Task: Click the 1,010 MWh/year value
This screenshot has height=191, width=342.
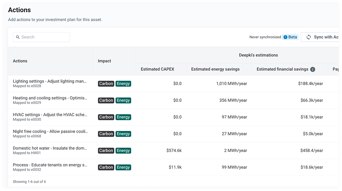Action: (232, 84)
